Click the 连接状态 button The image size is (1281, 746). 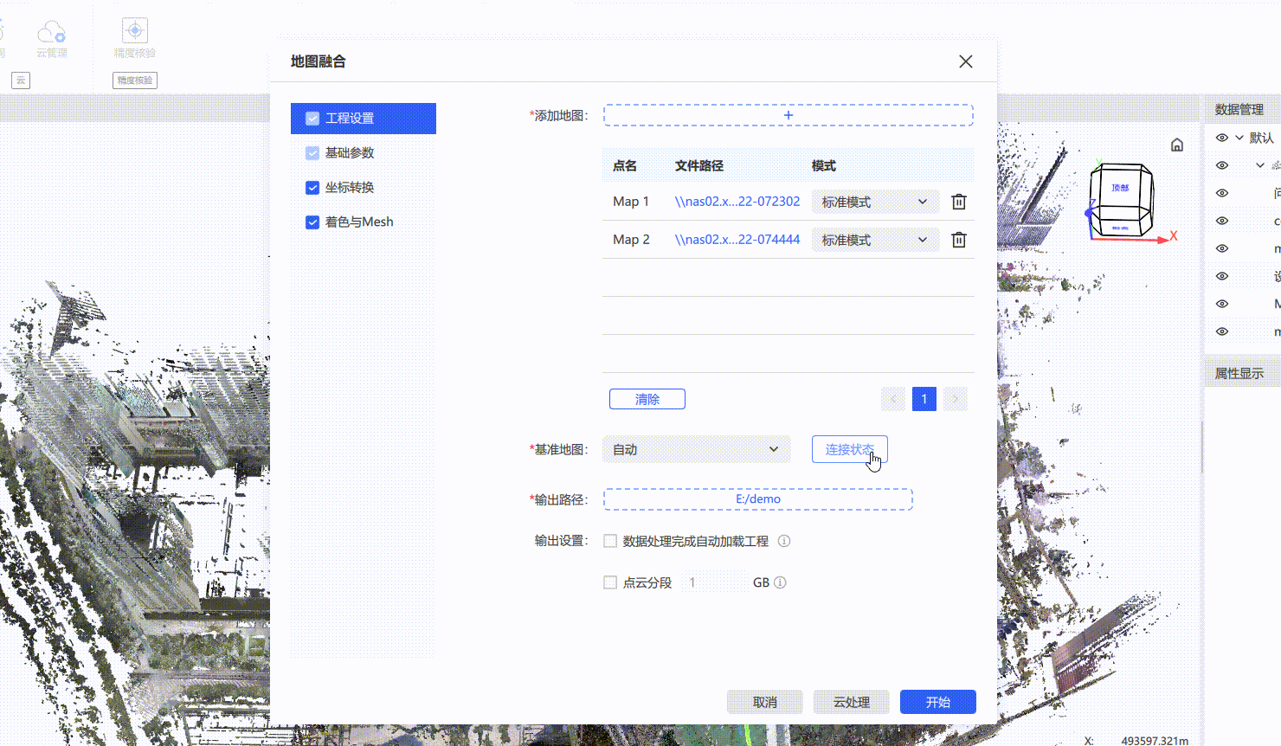850,449
